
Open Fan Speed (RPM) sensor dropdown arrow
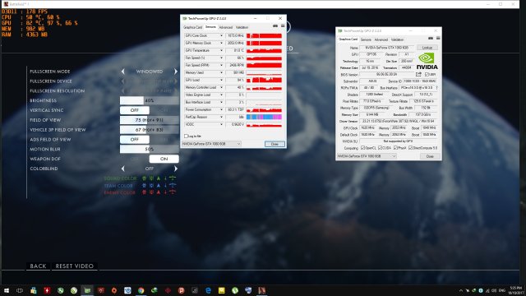[x=221, y=65]
